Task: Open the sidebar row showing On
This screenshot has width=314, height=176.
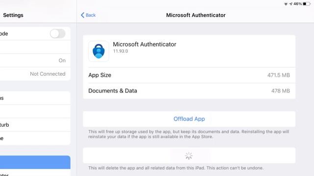Action: (35, 61)
